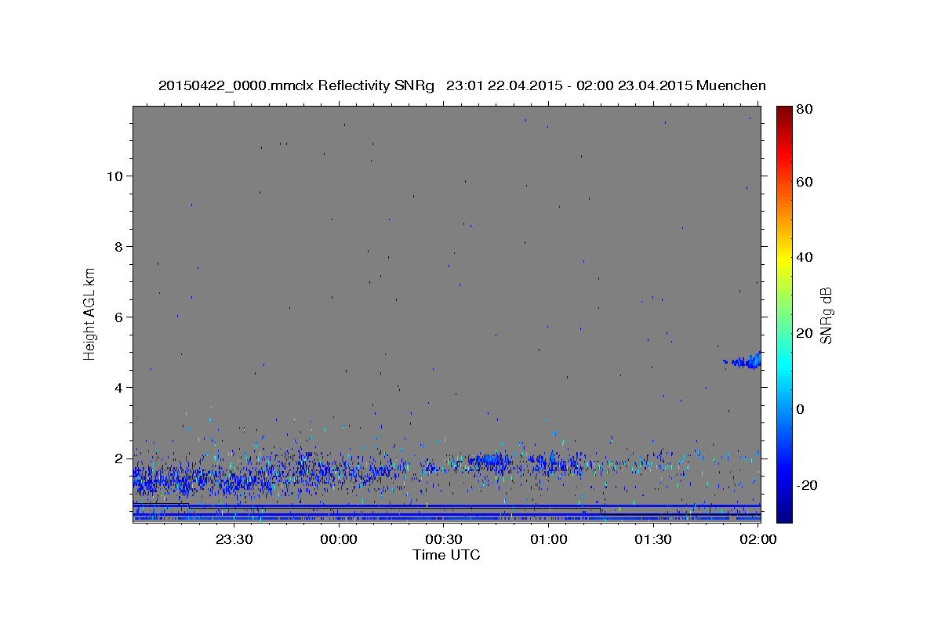Click the 02:00 time tick label

click(x=758, y=539)
